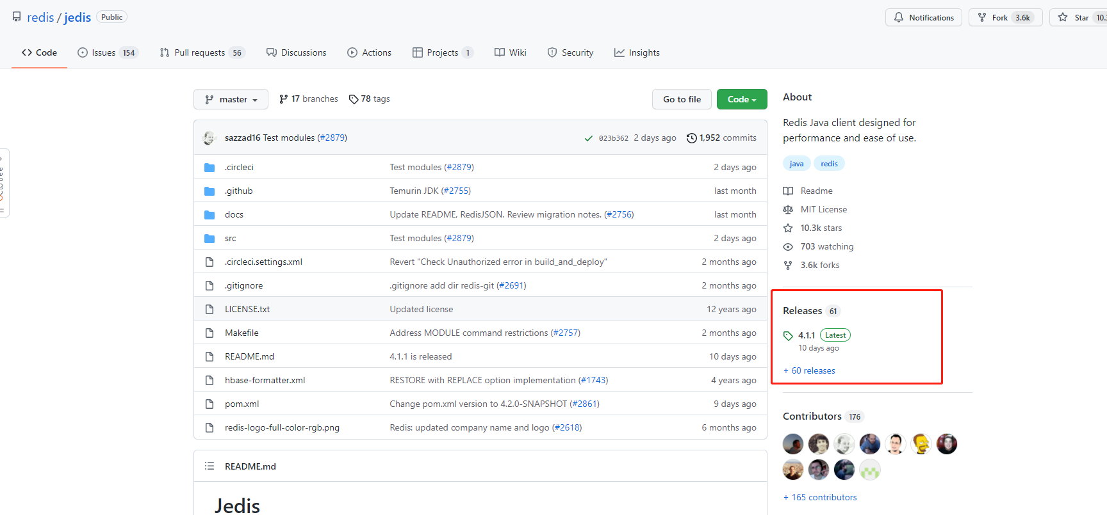Open sazzad16 author profile link

click(242, 138)
